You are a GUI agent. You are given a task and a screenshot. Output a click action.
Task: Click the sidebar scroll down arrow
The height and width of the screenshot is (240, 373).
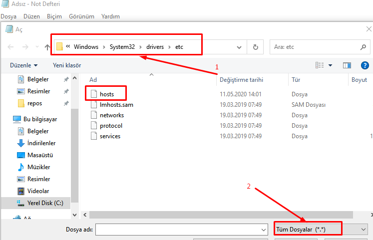point(75,215)
